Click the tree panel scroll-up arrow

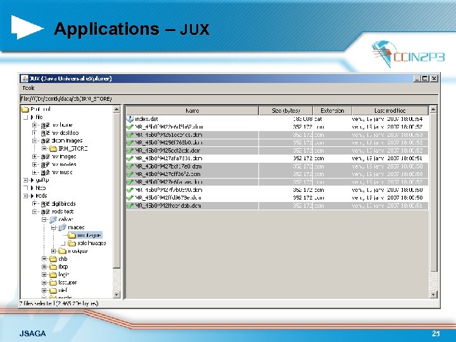(117, 110)
